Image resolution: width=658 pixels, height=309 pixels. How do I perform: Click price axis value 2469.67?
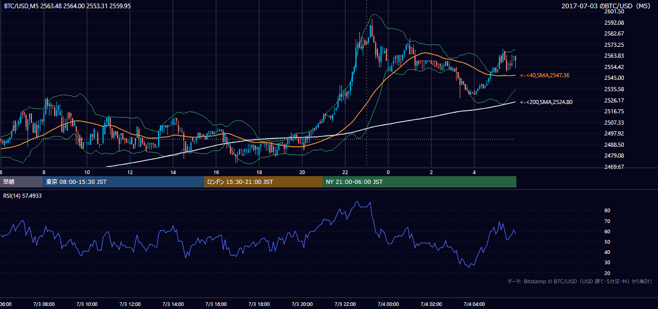click(x=614, y=167)
